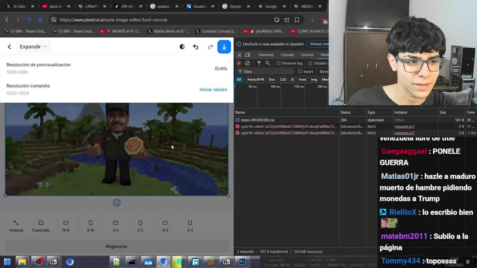The width and height of the screenshot is (477, 268).
Task: Clear the network log
Action: coord(247,63)
